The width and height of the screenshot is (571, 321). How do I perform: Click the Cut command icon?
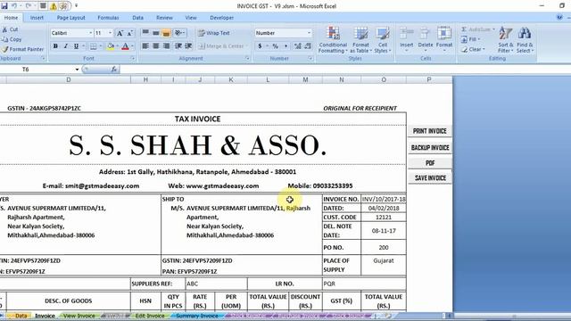pyautogui.click(x=4, y=29)
